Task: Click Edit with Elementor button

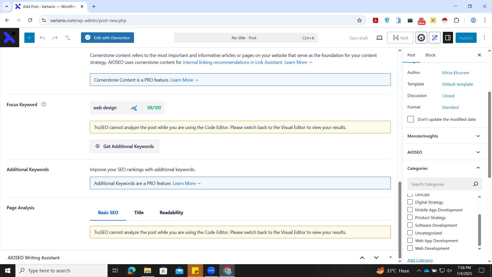Action: [107, 38]
